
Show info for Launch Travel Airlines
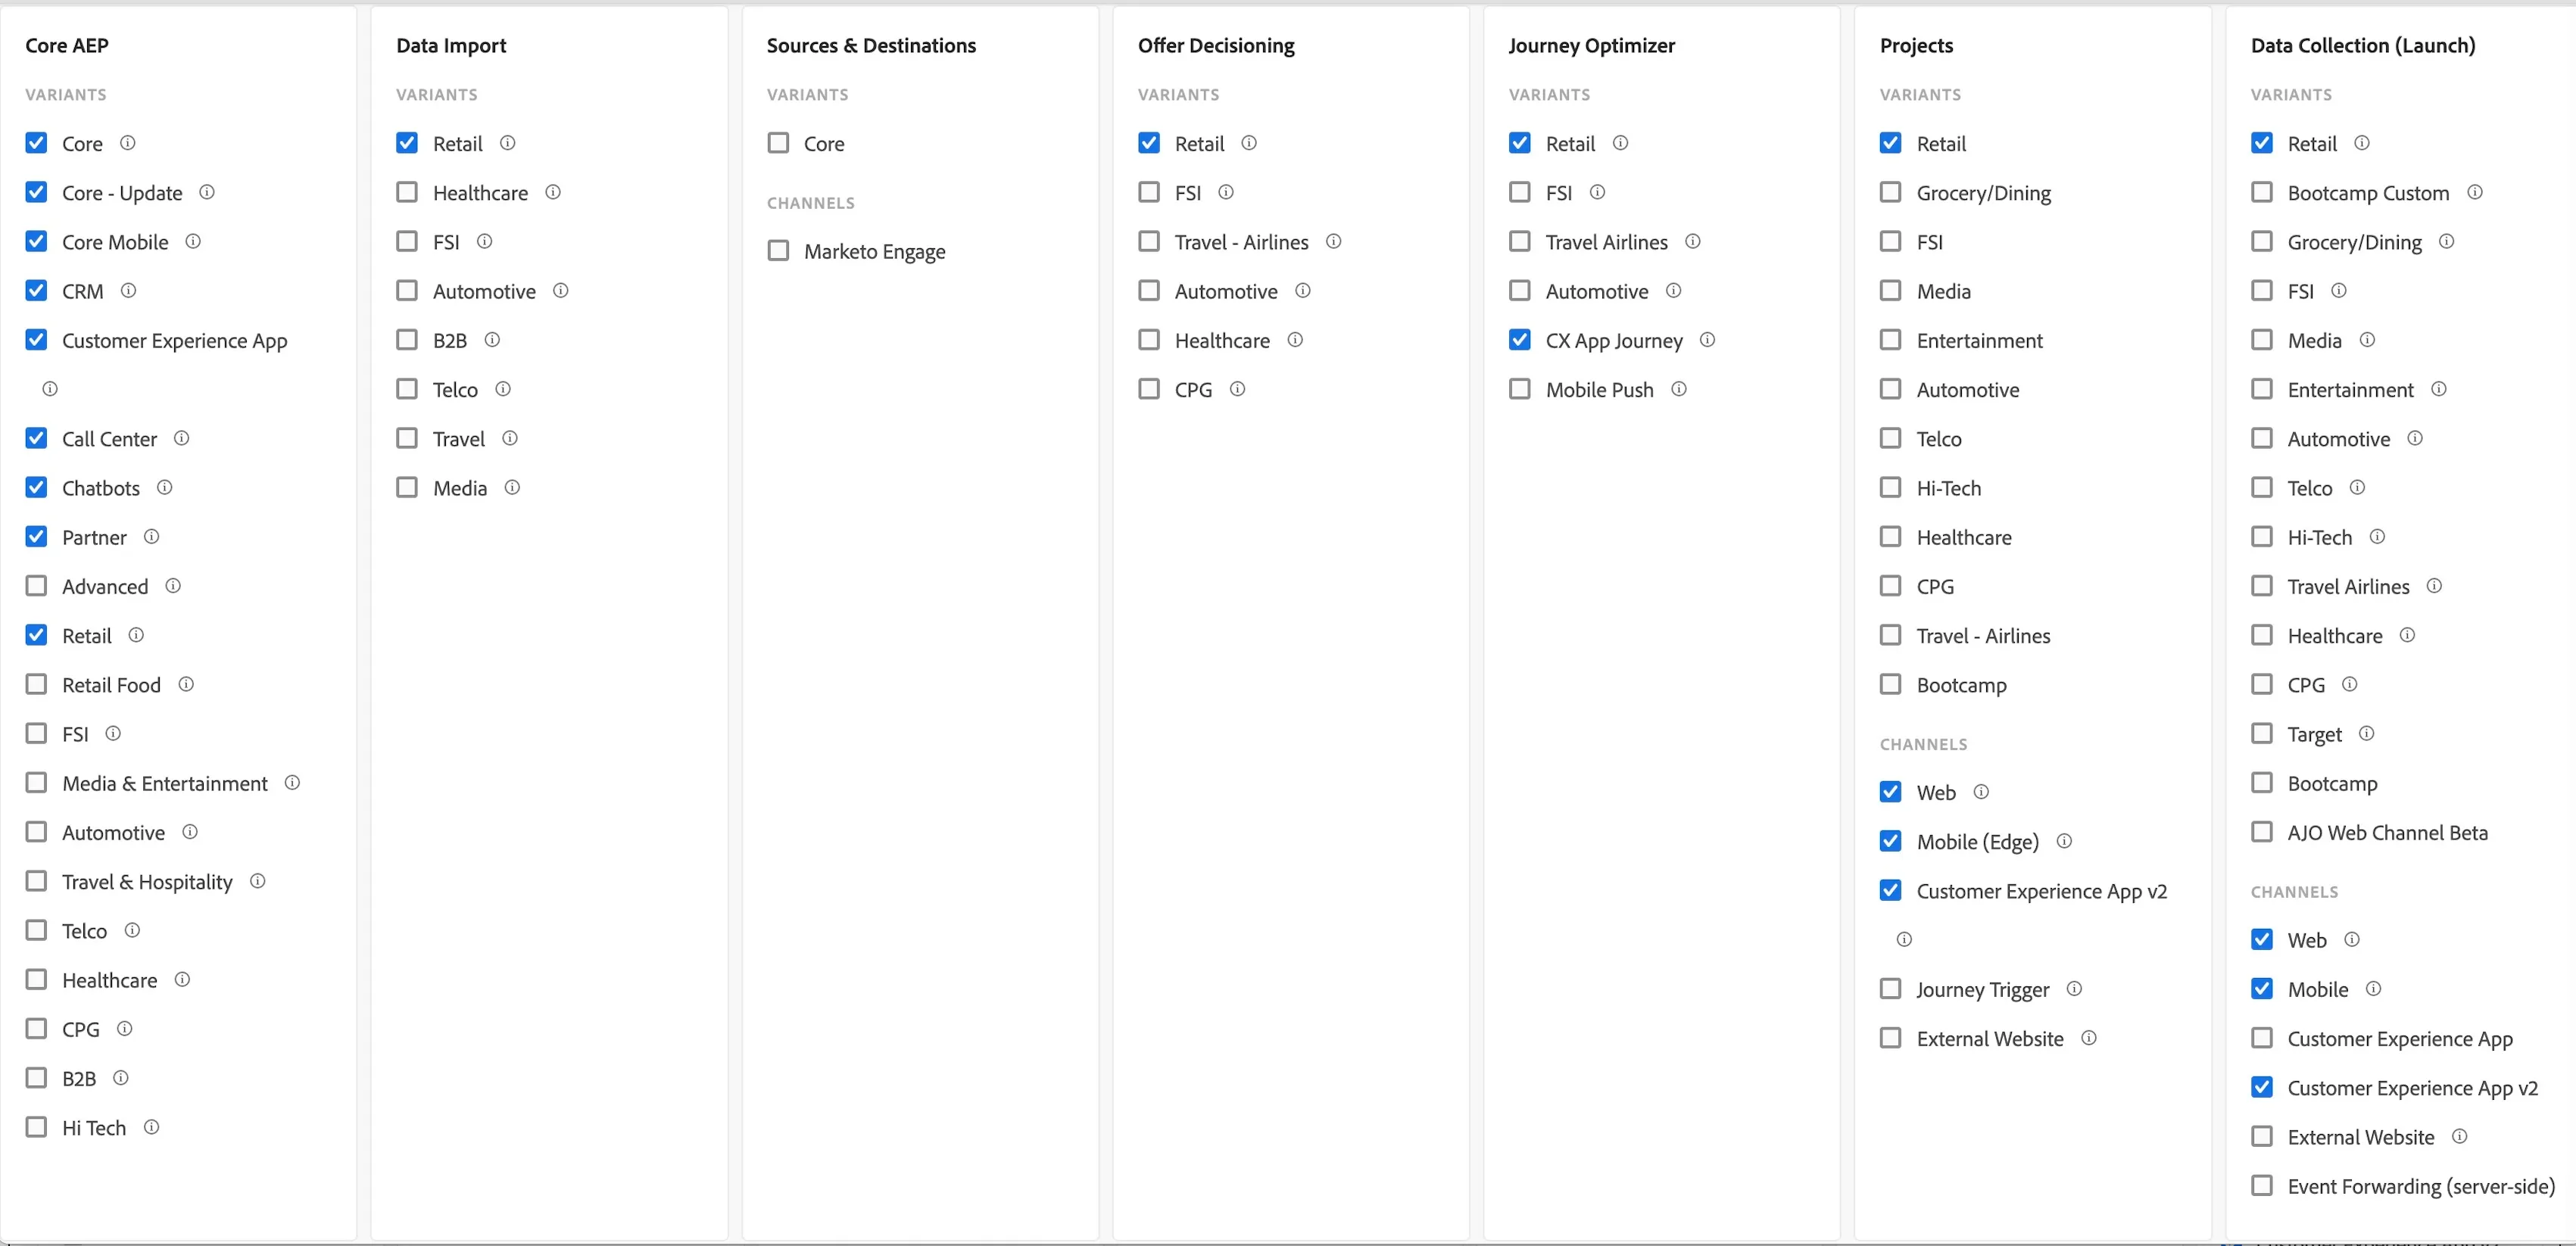2434,586
